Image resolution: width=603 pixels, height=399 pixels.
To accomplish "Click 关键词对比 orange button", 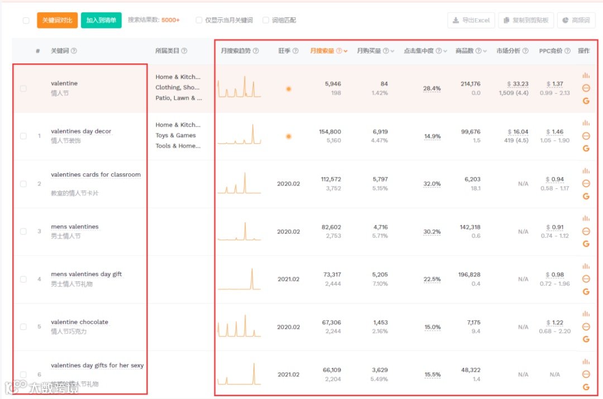I will [58, 20].
